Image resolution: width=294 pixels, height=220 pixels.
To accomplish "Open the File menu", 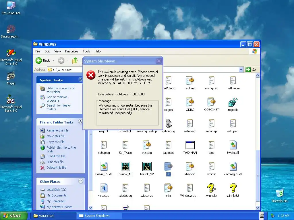I will coord(38,51).
